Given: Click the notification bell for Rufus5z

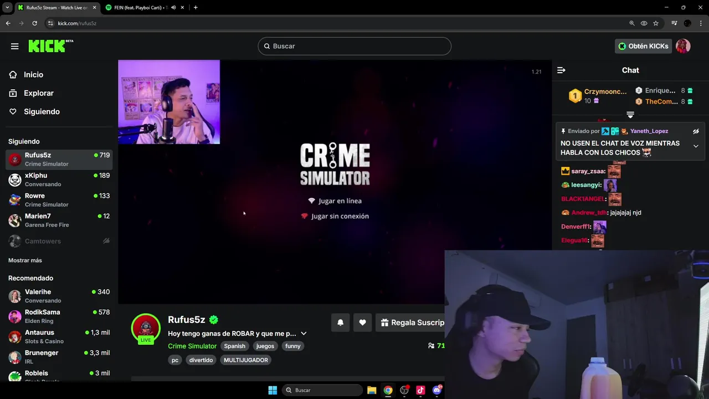Looking at the screenshot, I should (x=341, y=323).
